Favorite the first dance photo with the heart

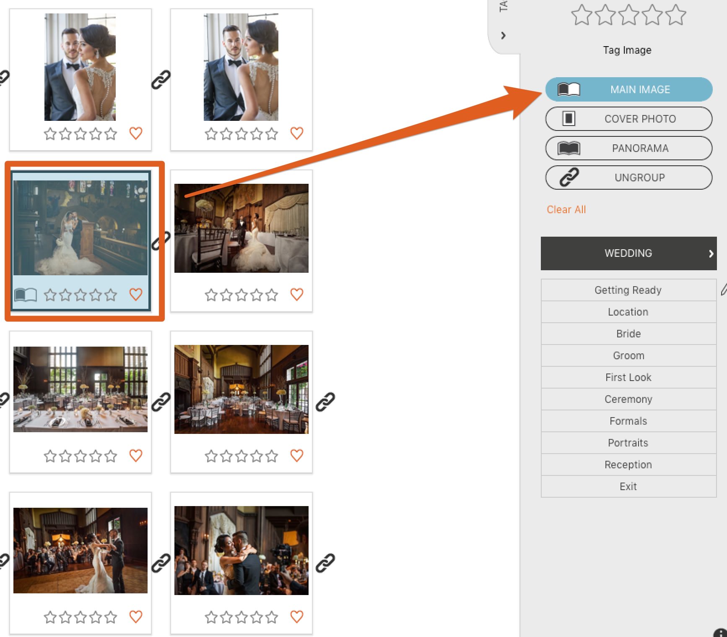pos(136,617)
